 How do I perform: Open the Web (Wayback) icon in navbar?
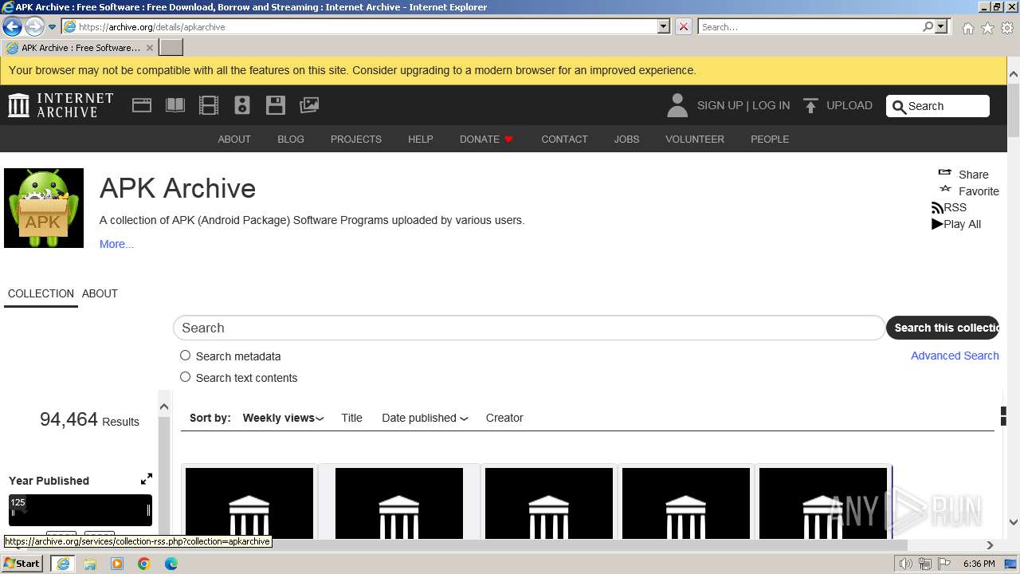(x=142, y=105)
